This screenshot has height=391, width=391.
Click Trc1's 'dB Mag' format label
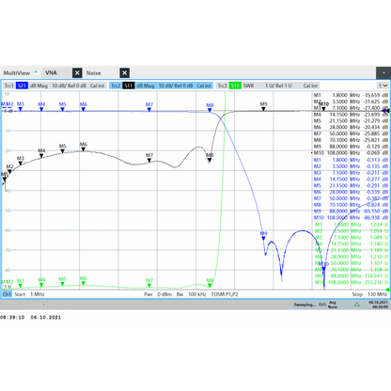[x=39, y=86]
